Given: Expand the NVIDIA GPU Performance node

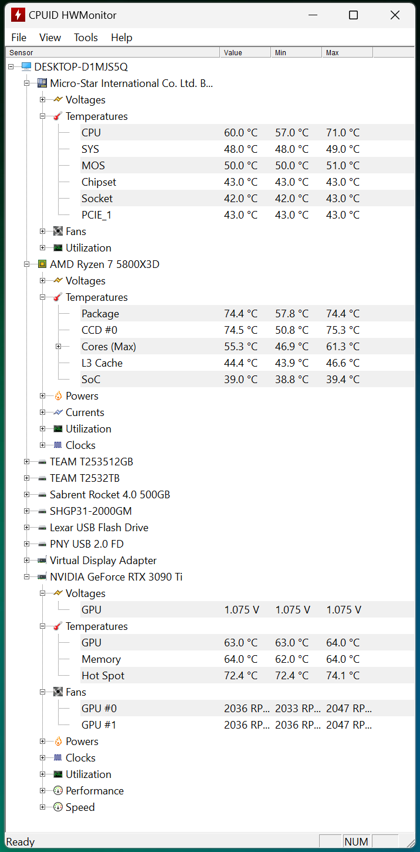Looking at the screenshot, I should tap(42, 791).
